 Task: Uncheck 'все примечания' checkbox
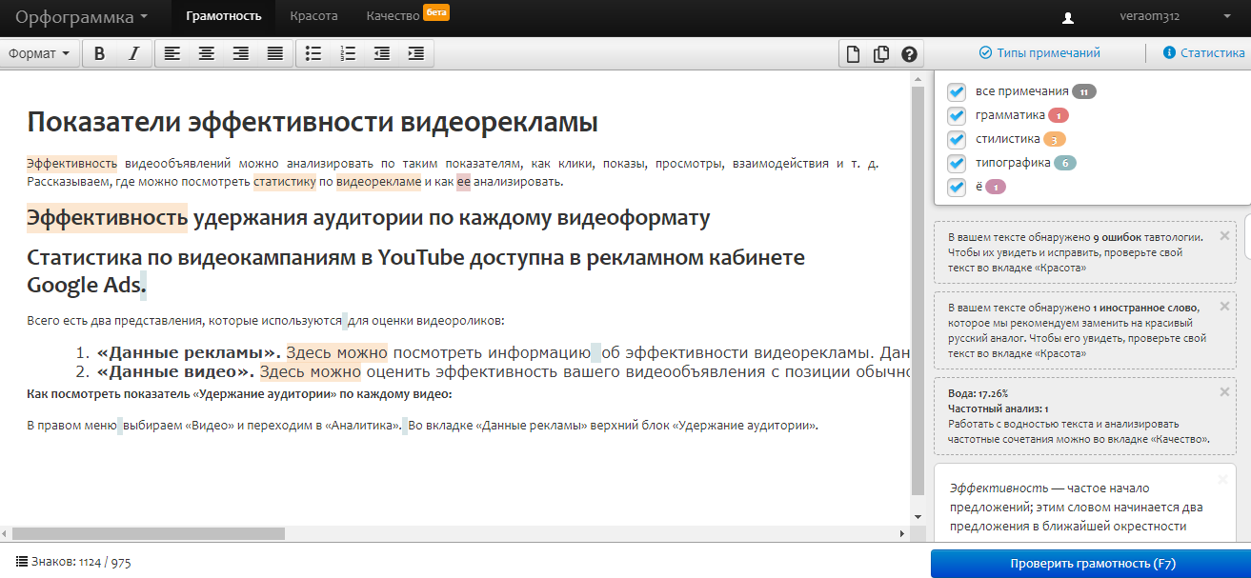point(957,91)
